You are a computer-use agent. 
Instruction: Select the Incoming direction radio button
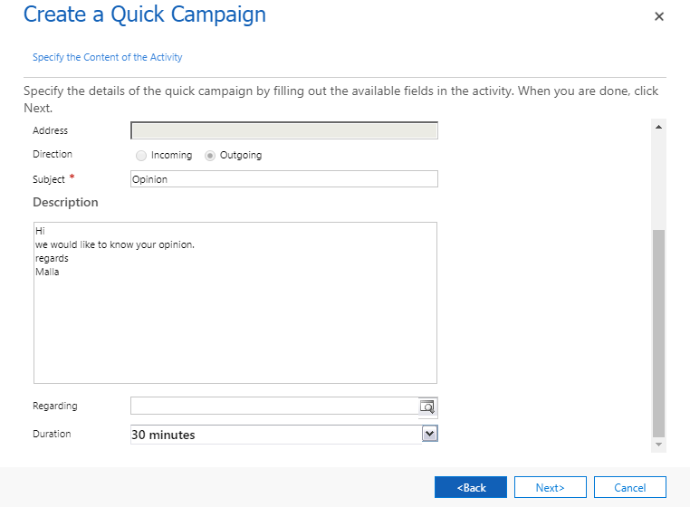141,156
